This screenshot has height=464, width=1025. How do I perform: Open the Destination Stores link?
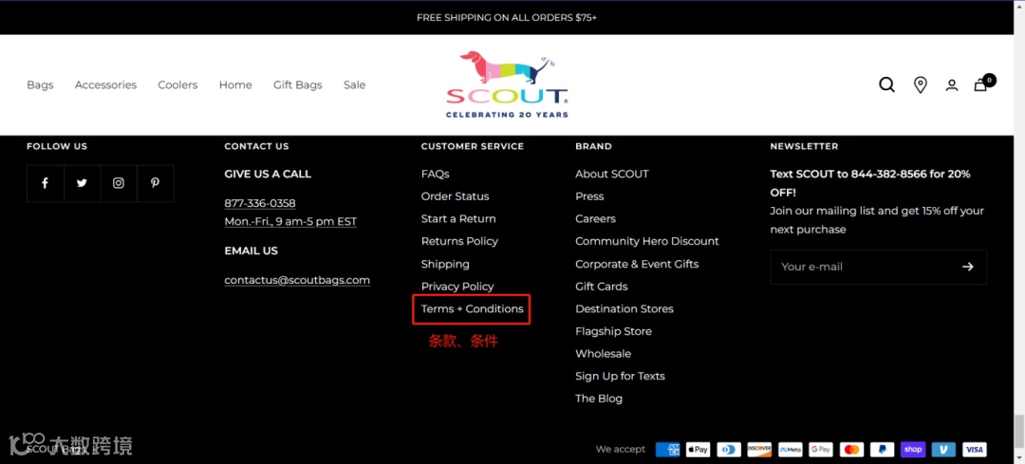(x=624, y=308)
